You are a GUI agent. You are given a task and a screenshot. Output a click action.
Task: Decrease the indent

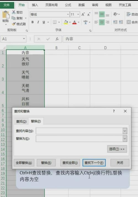coord(115,22)
